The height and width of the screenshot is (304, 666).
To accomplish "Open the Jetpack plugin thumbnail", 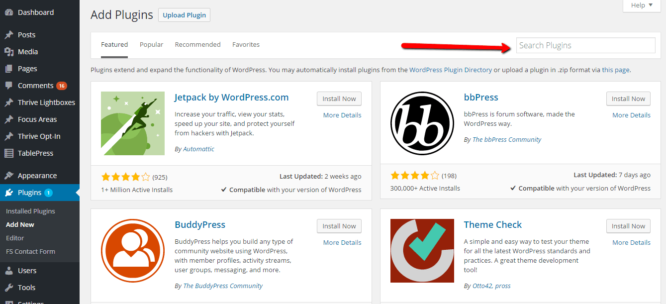I will 133,123.
